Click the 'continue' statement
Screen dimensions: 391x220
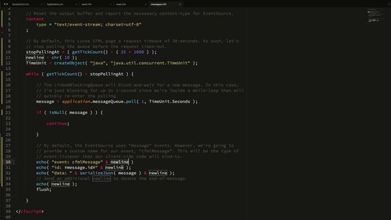click(57, 123)
